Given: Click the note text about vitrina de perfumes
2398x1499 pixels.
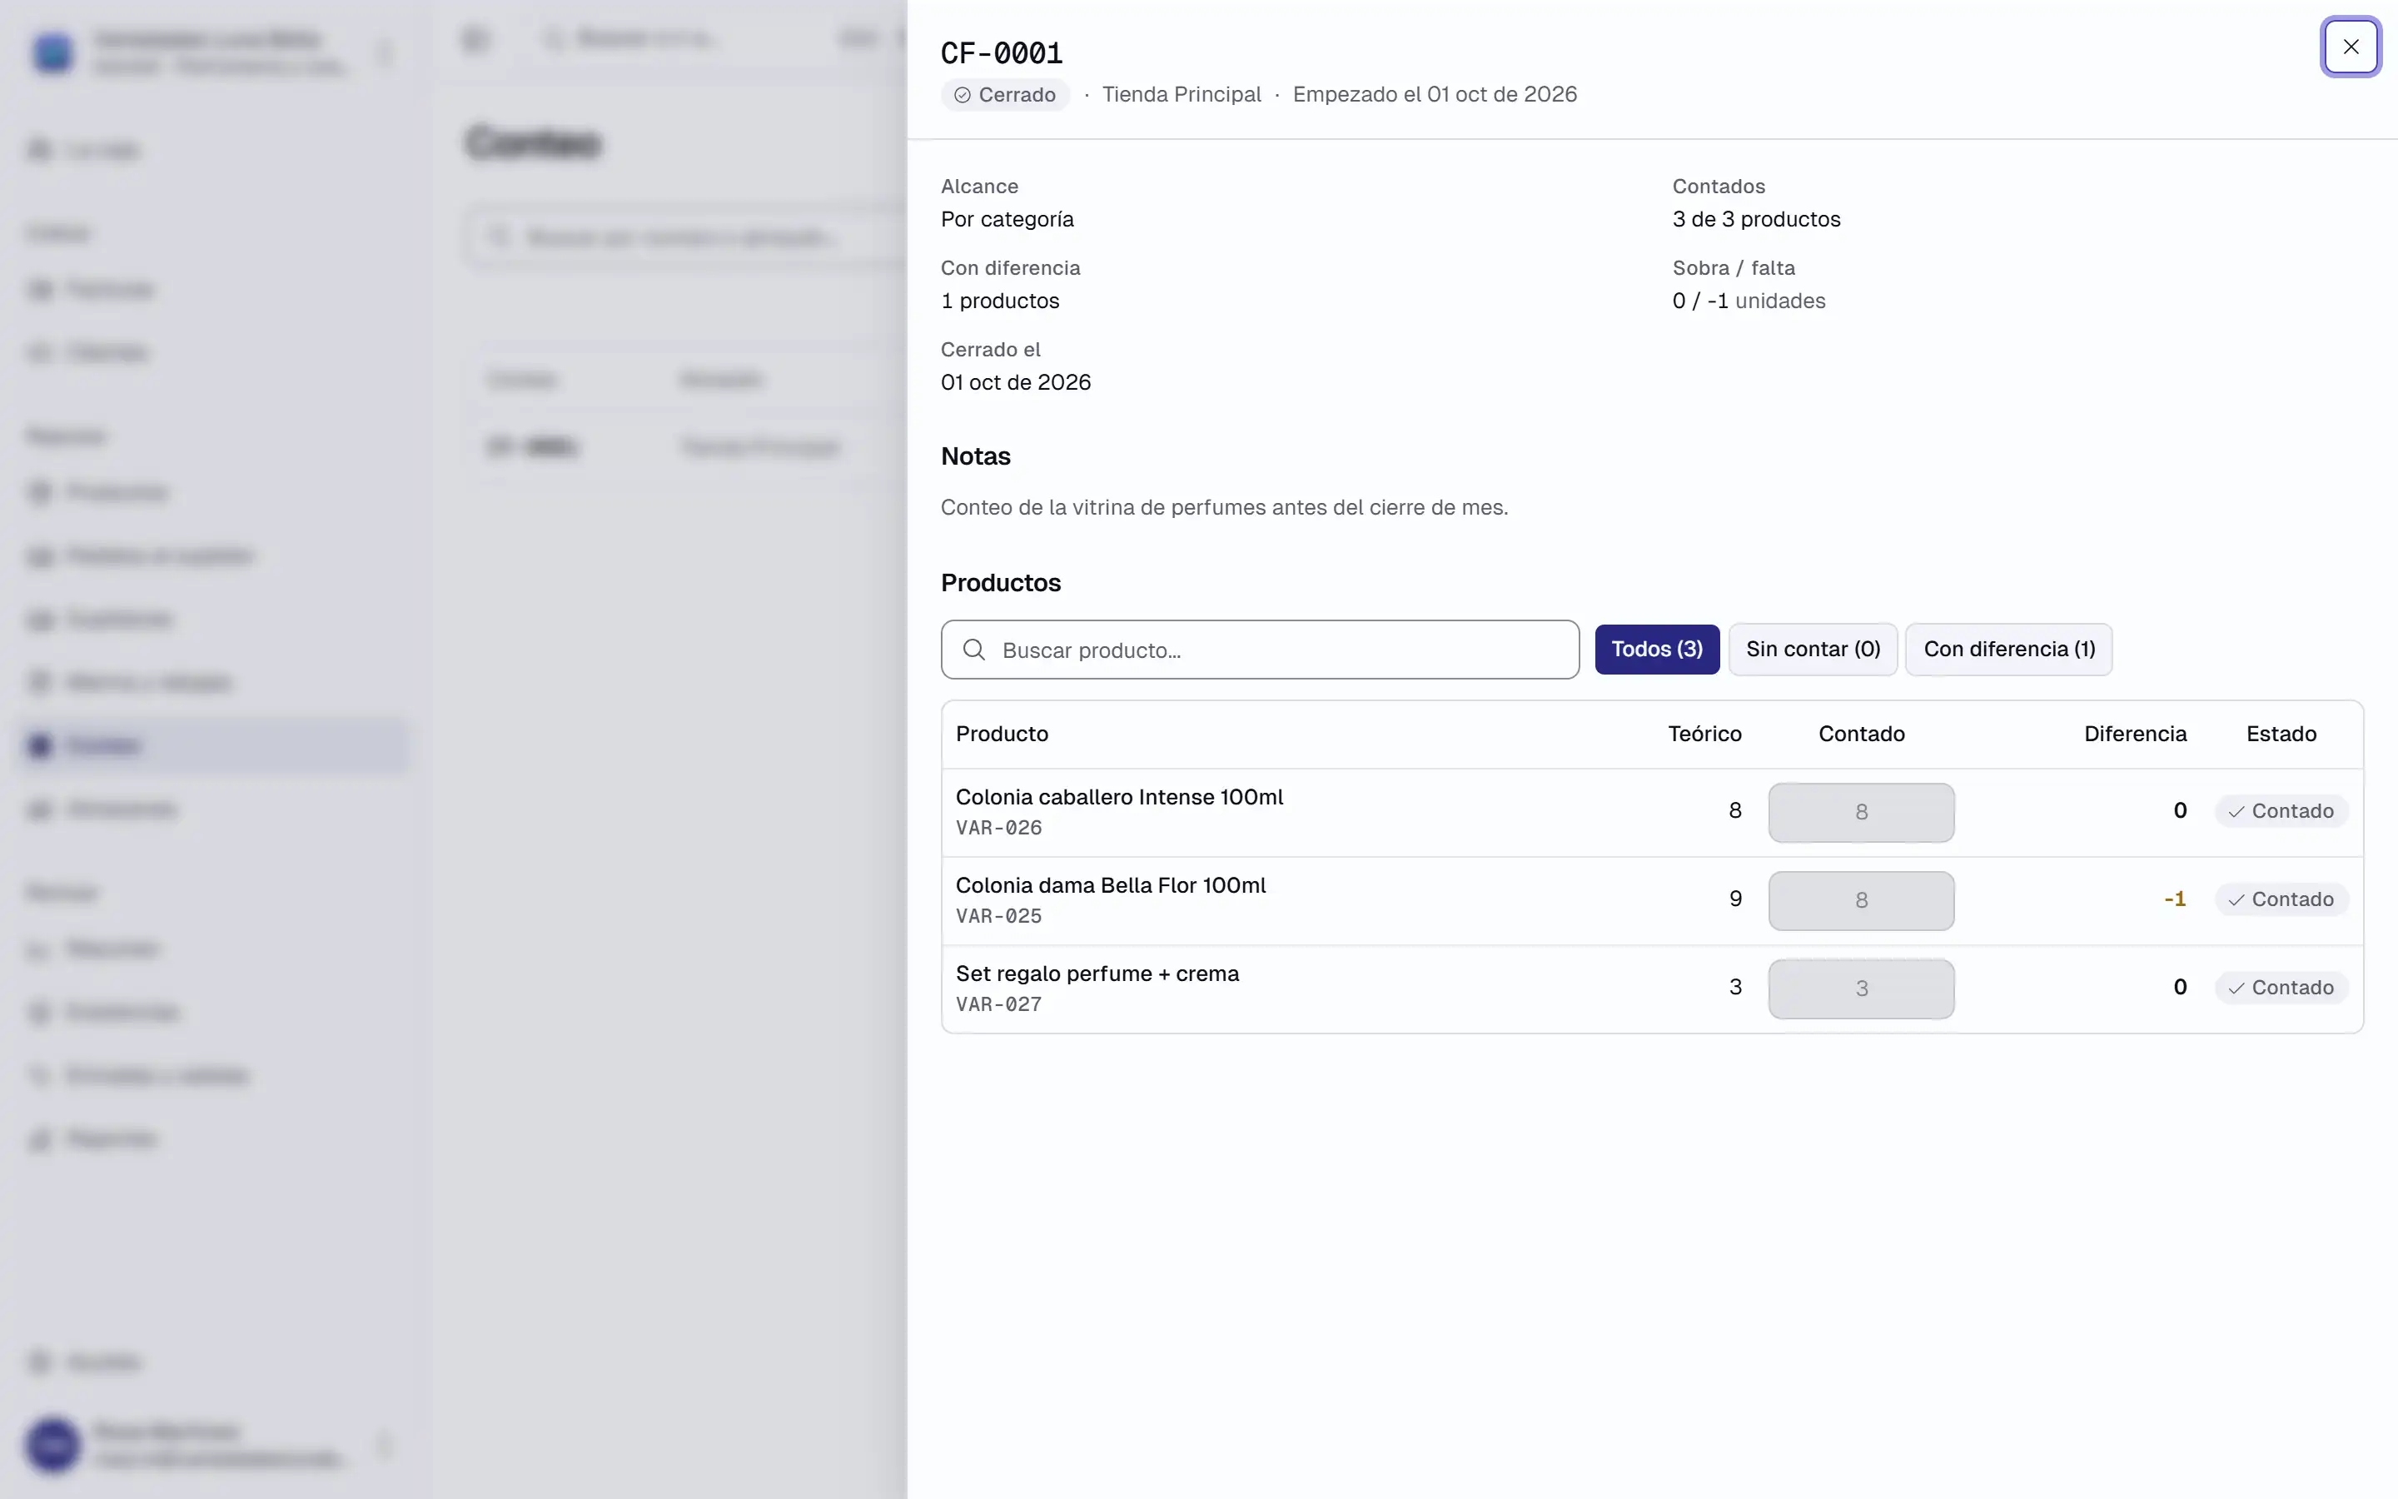Looking at the screenshot, I should point(1224,508).
